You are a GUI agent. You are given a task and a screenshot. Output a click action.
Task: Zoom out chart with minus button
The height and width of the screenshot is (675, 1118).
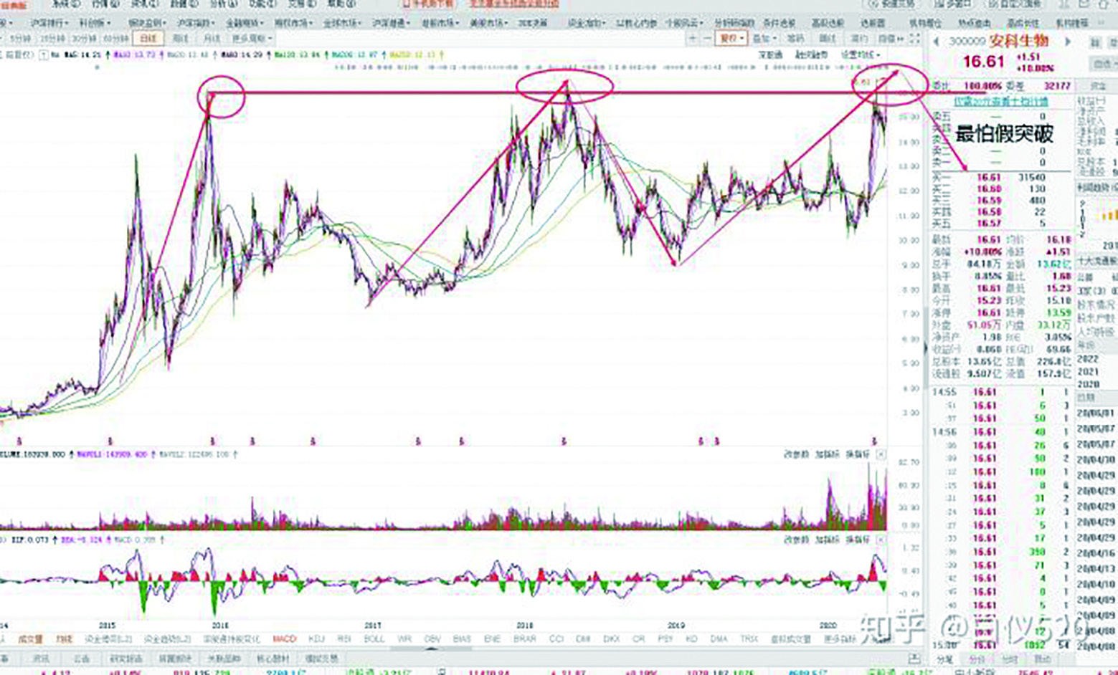click(x=708, y=38)
